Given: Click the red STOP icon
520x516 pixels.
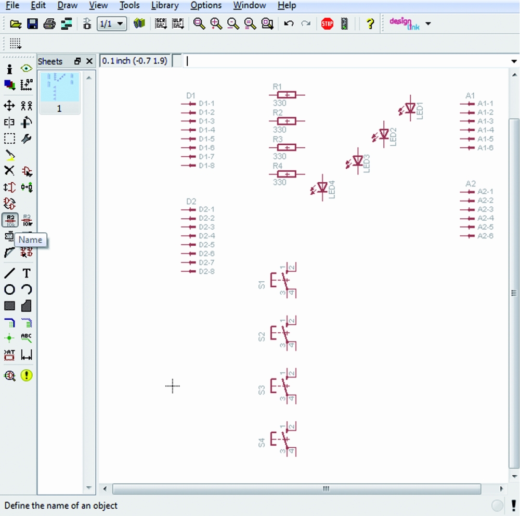Looking at the screenshot, I should point(327,23).
